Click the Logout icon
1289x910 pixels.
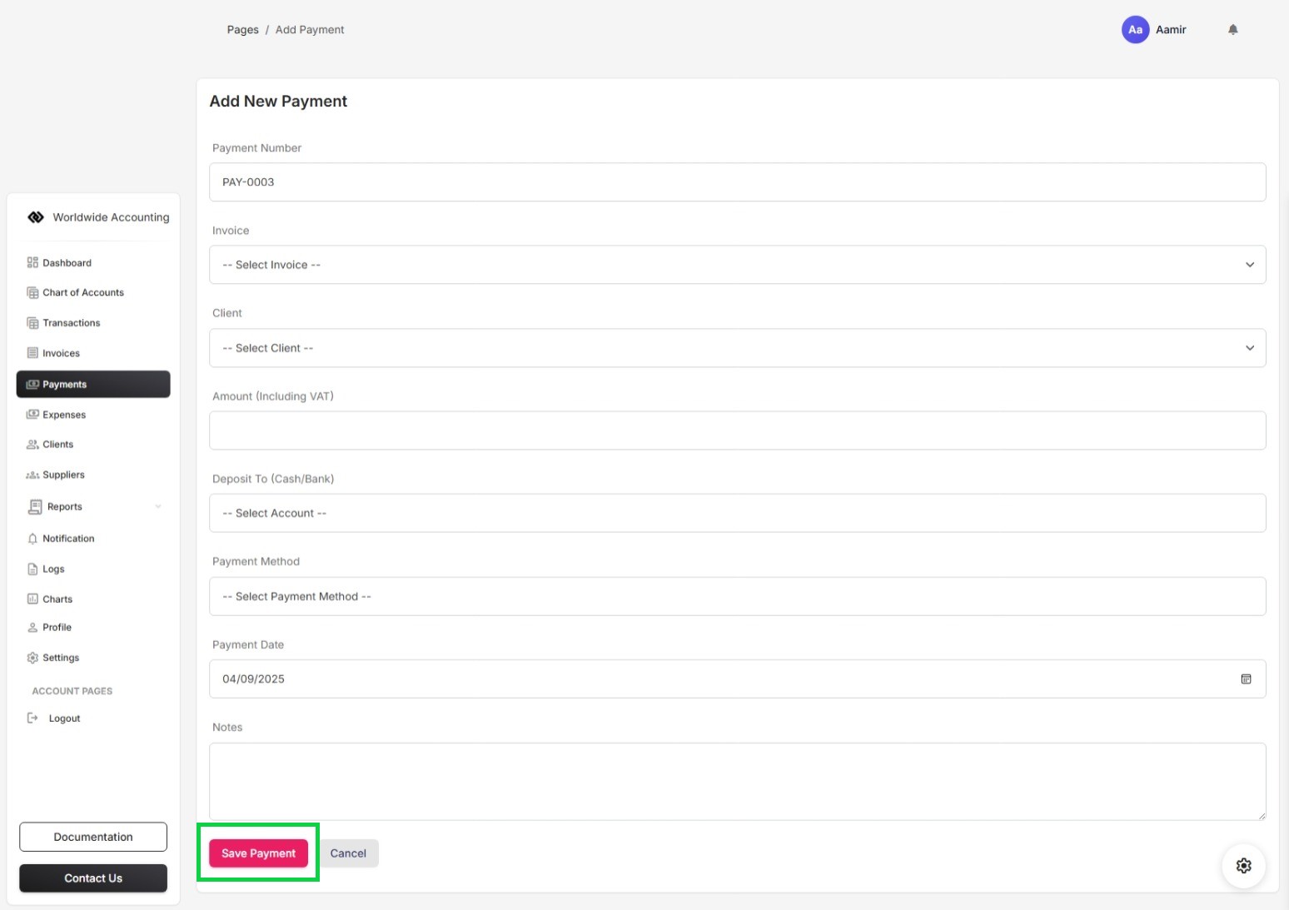[32, 718]
